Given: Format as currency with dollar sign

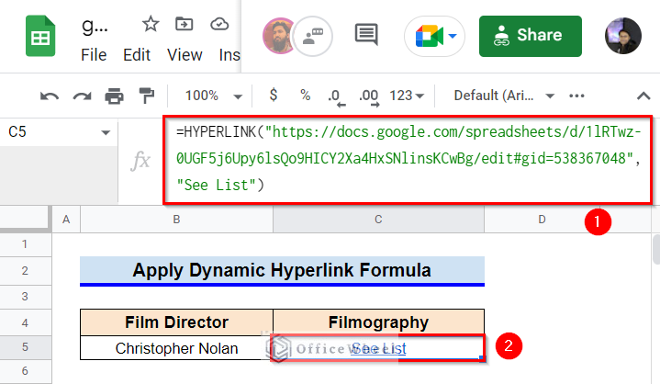Looking at the screenshot, I should click(274, 96).
